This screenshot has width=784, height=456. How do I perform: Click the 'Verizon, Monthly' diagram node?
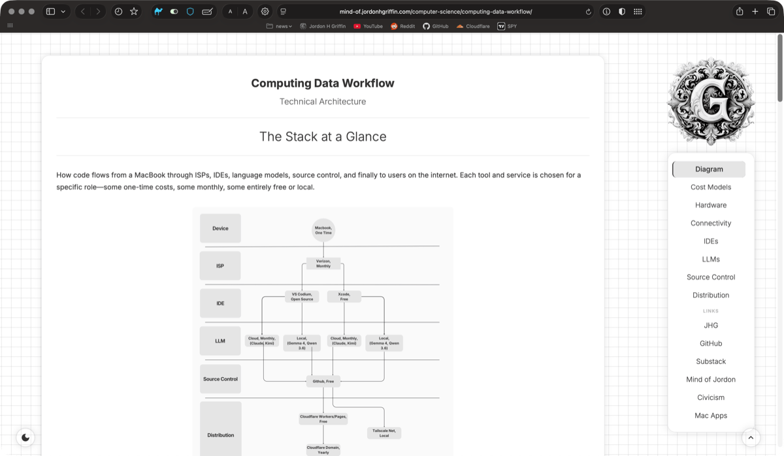pos(323,264)
